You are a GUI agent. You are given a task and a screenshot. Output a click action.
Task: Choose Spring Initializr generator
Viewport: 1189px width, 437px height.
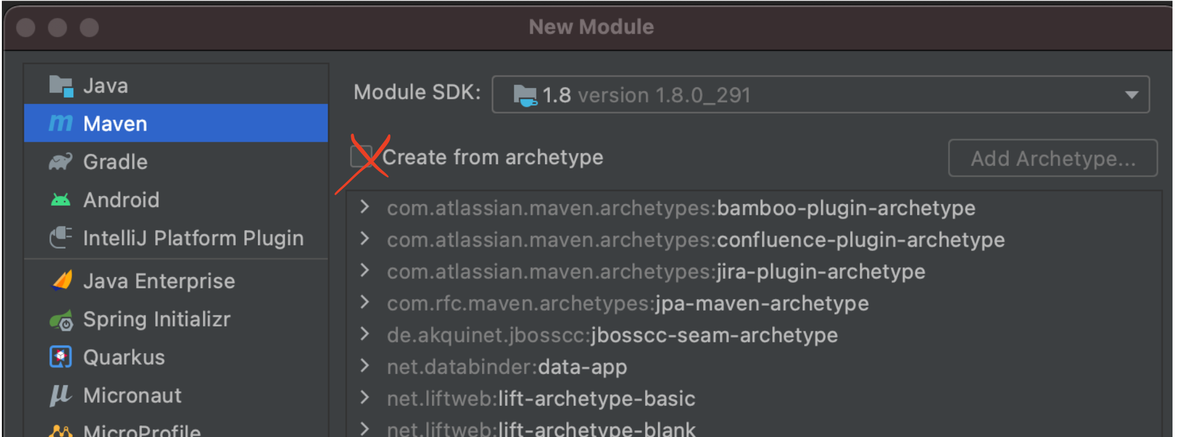pyautogui.click(x=176, y=319)
